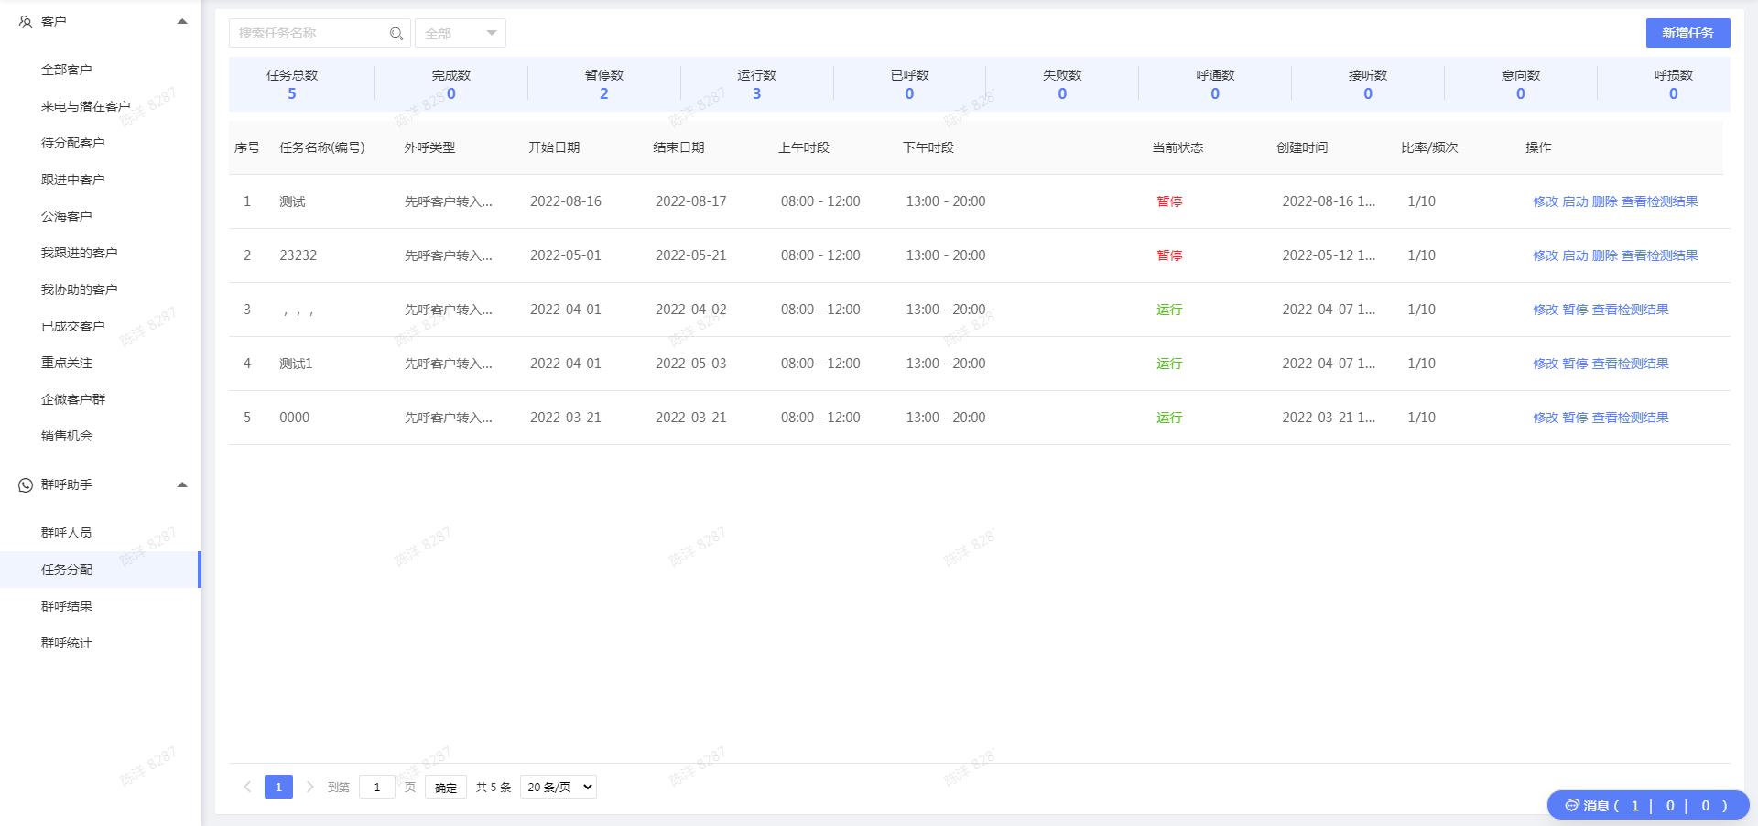Click the 新增任务 button
The height and width of the screenshot is (826, 1758).
coord(1687,33)
